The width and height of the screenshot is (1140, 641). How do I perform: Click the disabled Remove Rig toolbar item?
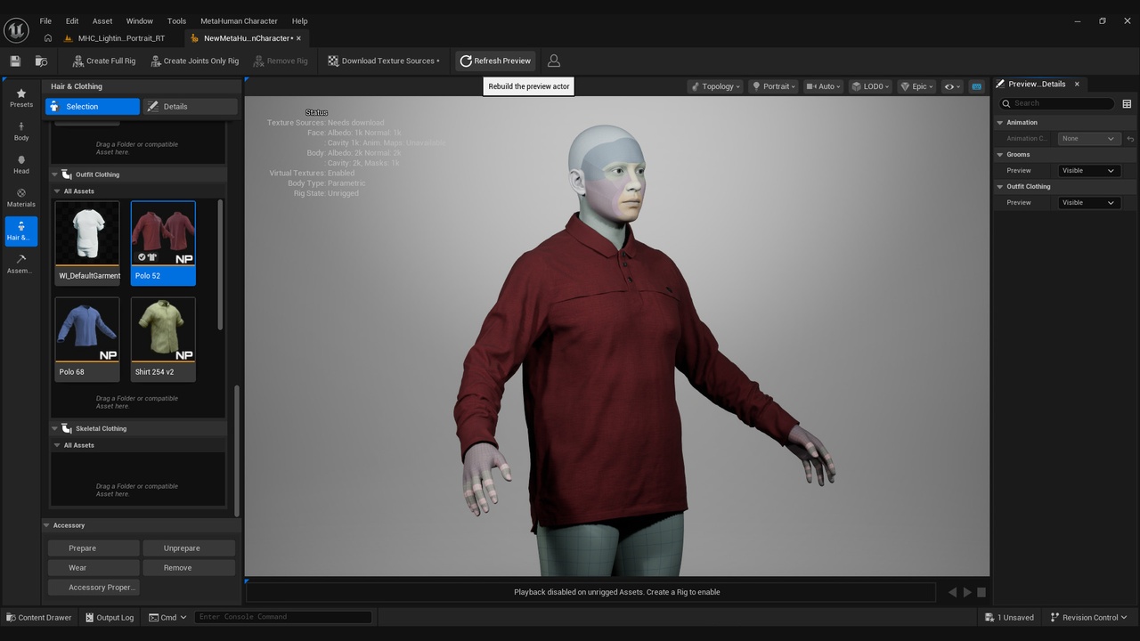281,61
